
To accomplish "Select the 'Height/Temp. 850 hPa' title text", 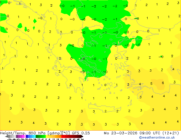I will tap(23, 133).
